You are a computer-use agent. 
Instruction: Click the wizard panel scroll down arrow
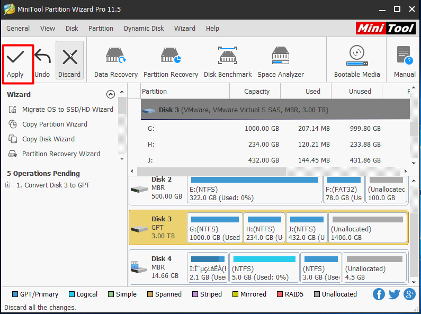(122, 159)
